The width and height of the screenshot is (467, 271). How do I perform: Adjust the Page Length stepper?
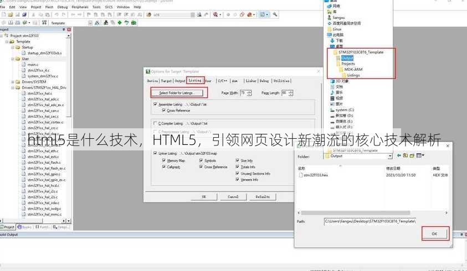pos(291,93)
